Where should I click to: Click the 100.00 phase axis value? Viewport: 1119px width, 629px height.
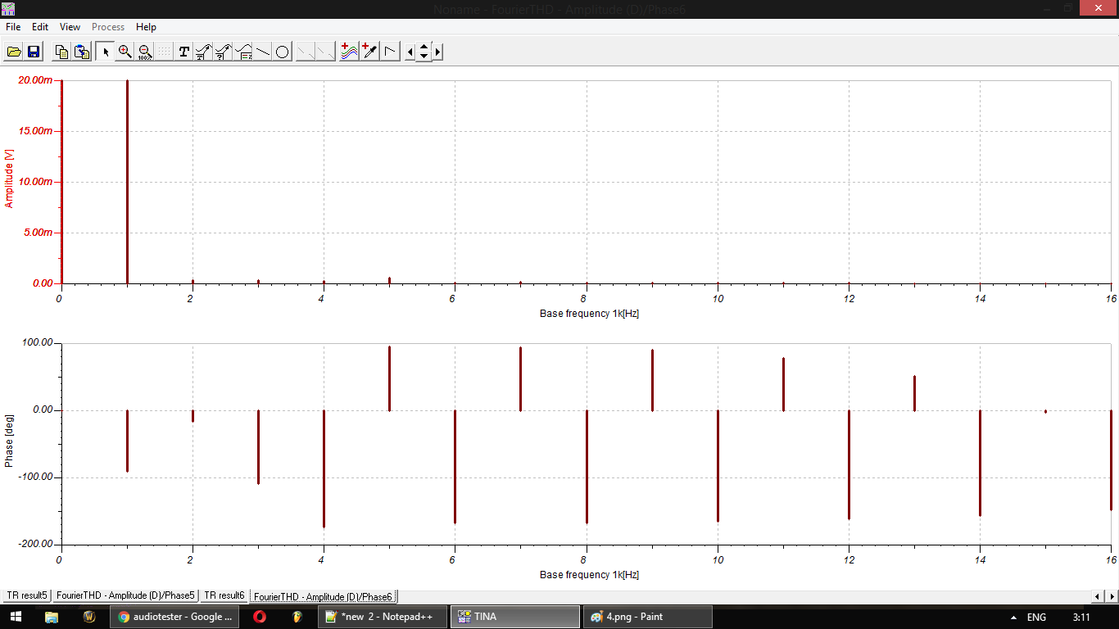37,343
